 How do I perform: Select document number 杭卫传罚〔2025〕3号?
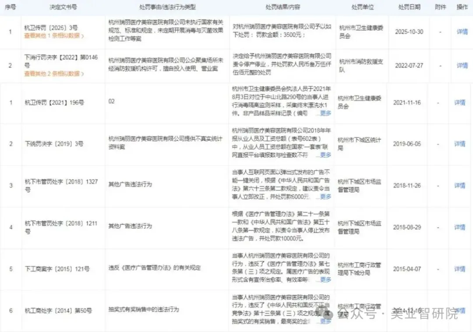[51, 28]
